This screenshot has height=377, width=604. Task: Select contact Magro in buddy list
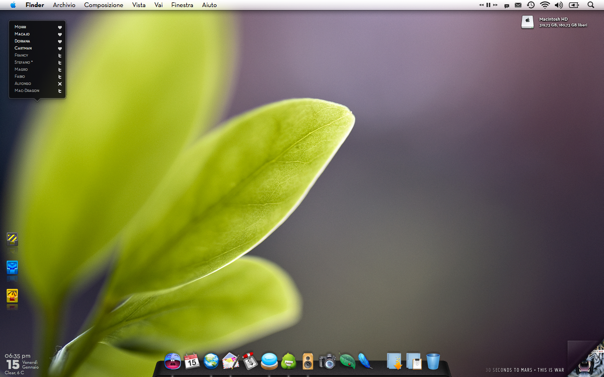point(21,69)
